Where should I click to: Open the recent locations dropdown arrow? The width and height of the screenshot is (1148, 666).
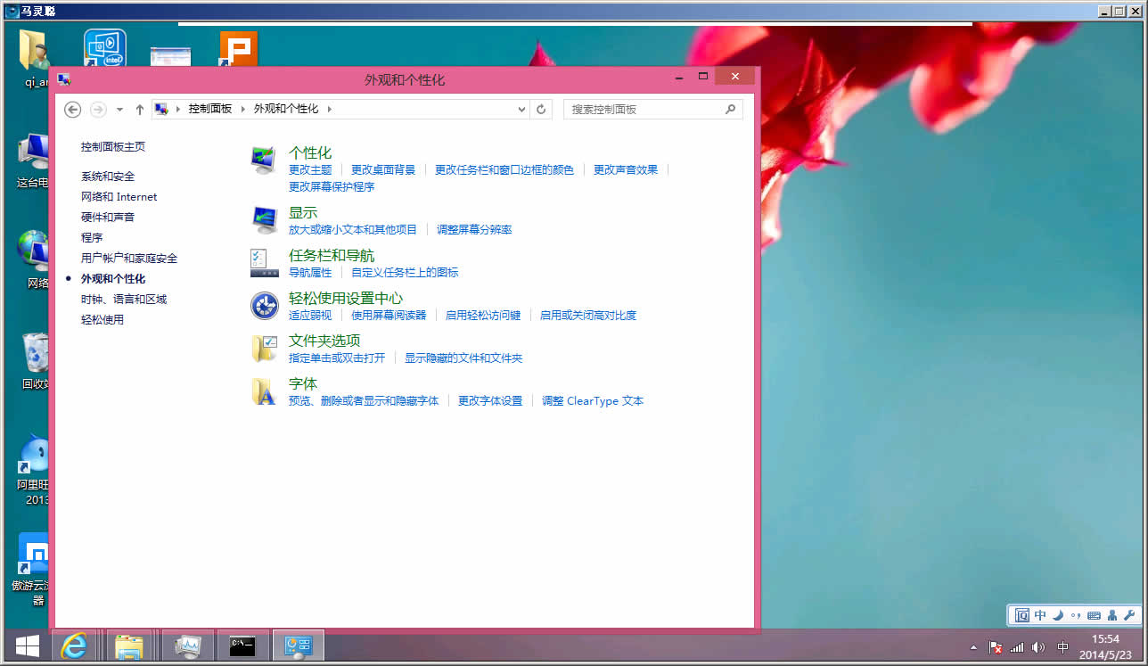pos(120,110)
